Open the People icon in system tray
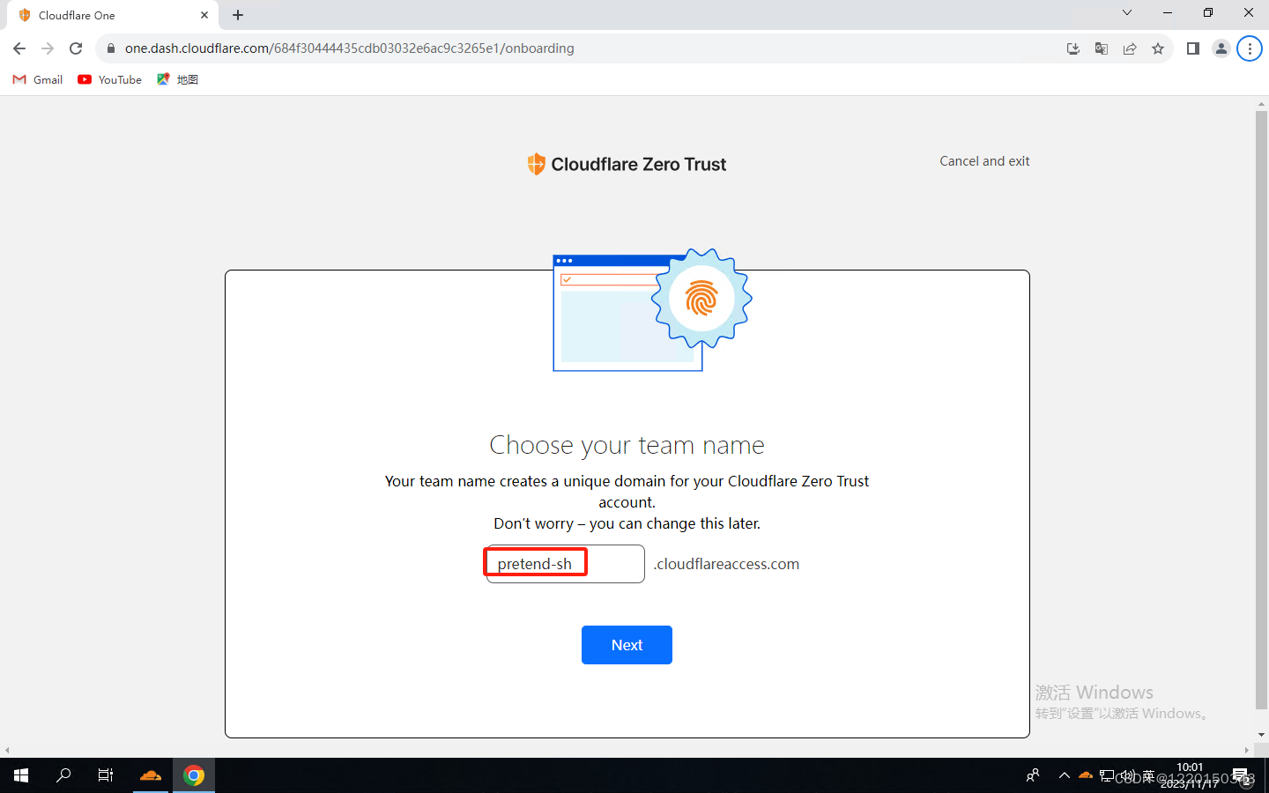1269x793 pixels. pos(1033,775)
